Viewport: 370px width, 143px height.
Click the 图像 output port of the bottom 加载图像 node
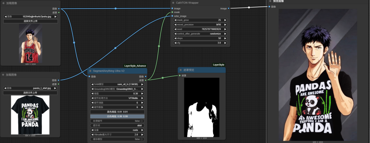(x=59, y=80)
